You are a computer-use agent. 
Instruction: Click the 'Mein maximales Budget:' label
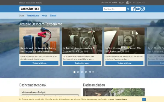[34, 92]
